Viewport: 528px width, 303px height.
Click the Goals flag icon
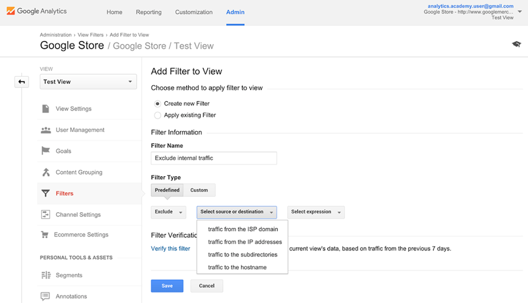coord(45,151)
